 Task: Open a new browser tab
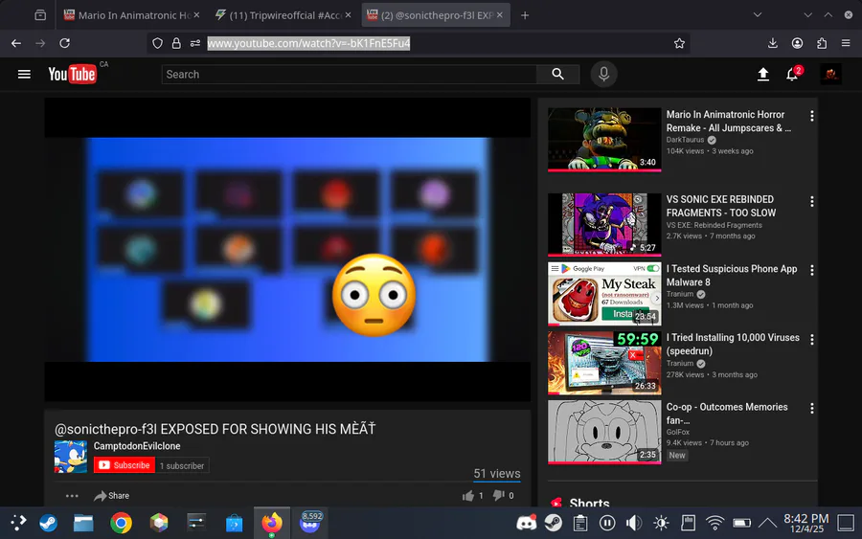tap(525, 15)
